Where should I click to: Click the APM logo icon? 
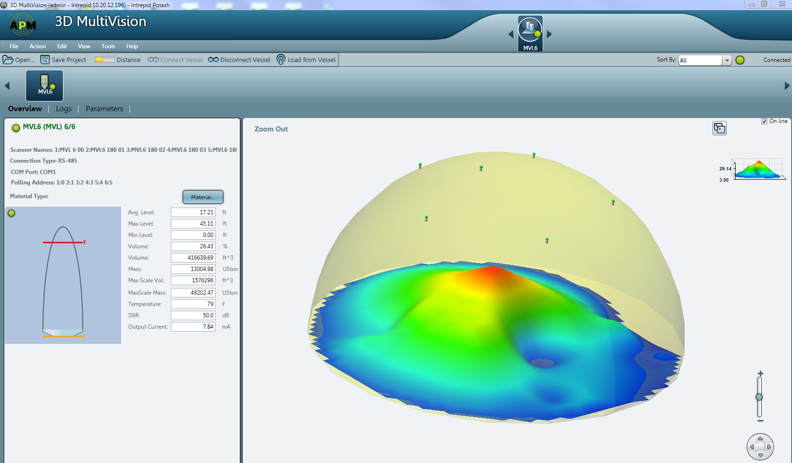[x=23, y=25]
